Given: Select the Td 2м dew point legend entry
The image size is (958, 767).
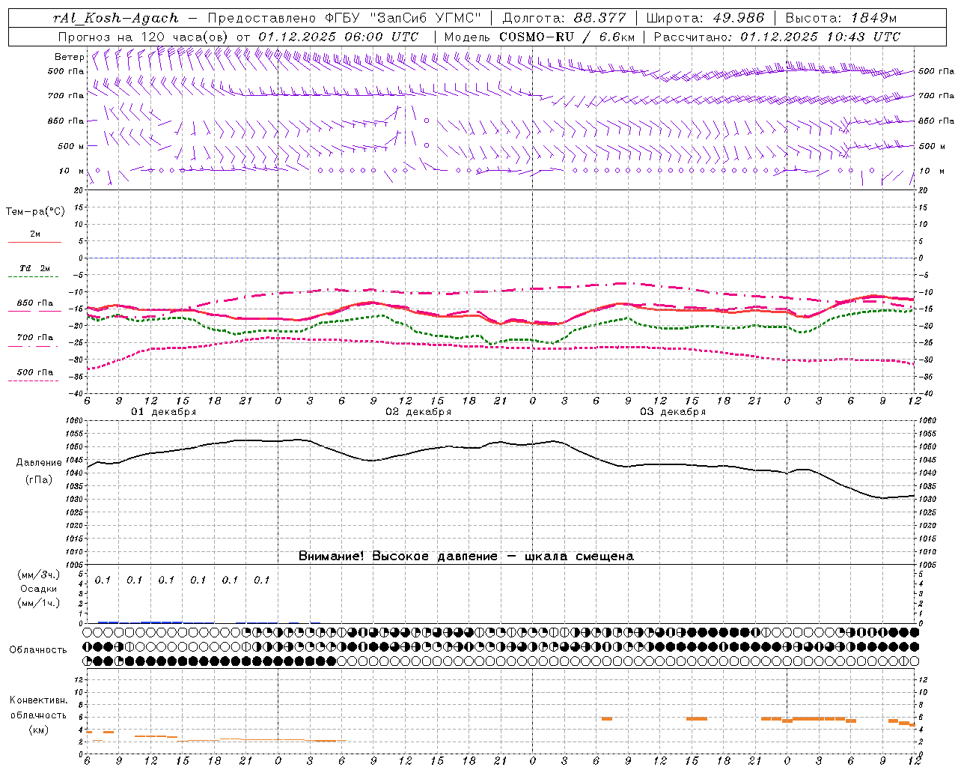Looking at the screenshot, I should point(35,268).
